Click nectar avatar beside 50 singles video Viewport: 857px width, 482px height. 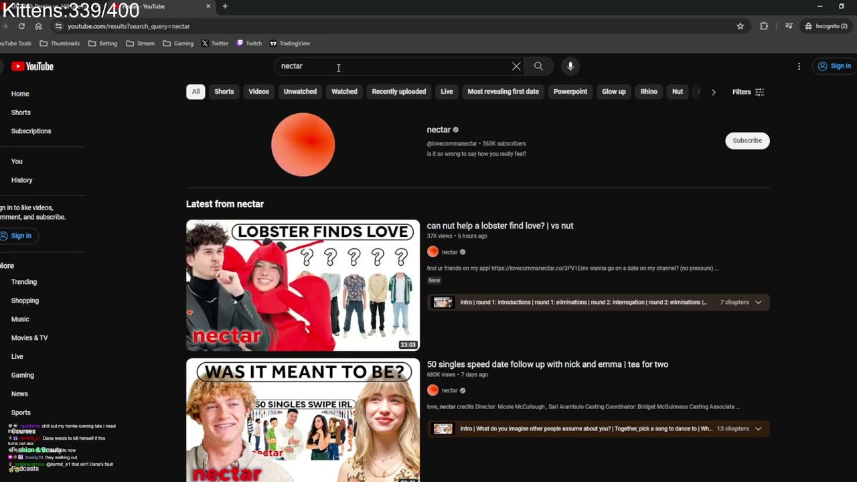[433, 390]
